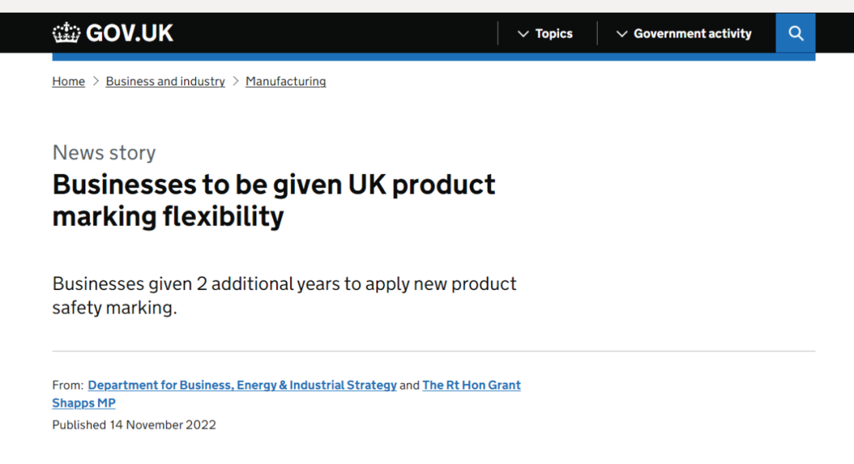This screenshot has width=854, height=464.
Task: Click the From: label text
Action: pyautogui.click(x=67, y=386)
